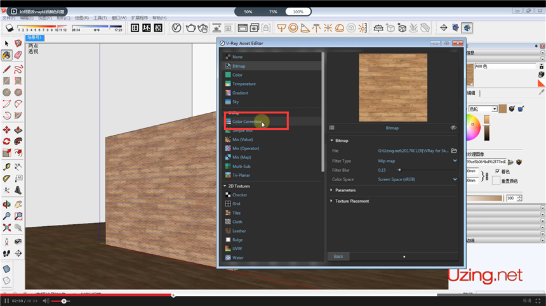Switch video zoom to 75%
This screenshot has height=306, width=546.
coord(272,11)
